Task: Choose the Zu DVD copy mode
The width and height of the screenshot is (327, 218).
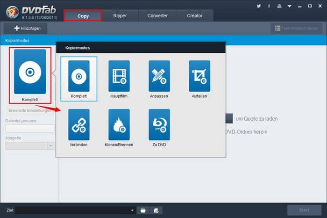Action: coord(159,128)
